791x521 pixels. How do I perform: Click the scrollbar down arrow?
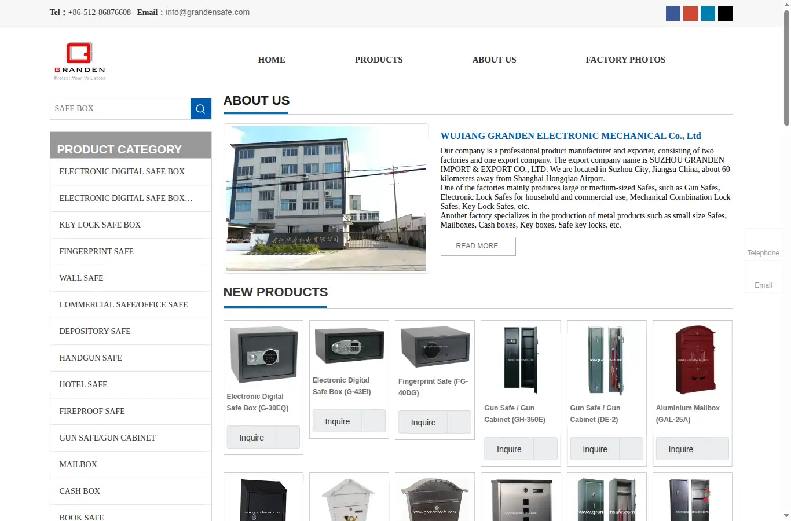point(786,516)
